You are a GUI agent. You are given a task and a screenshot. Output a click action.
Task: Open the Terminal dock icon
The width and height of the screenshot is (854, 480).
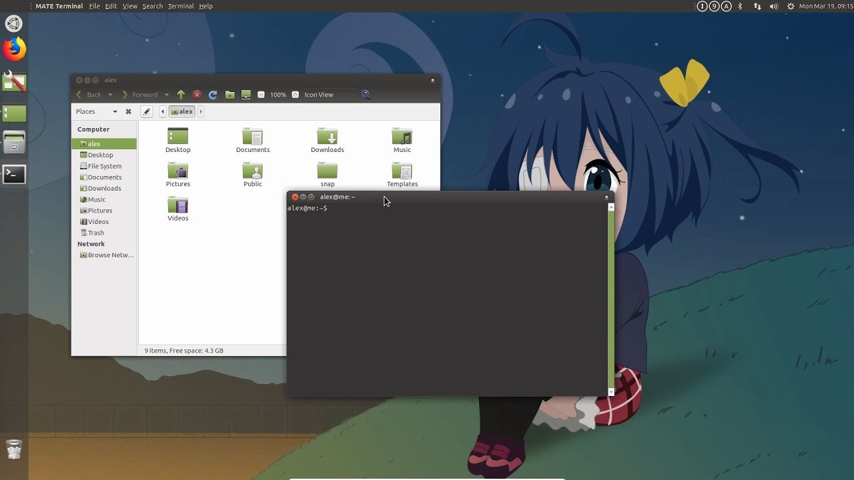click(14, 175)
